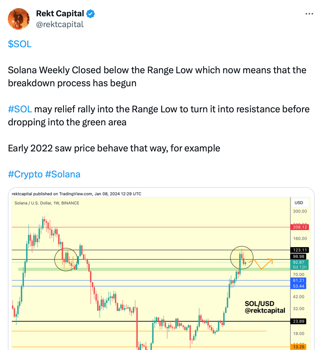Viewport: 323px width, 350px height.
Task: Click the Rekt Capital display name
Action: 60,14
